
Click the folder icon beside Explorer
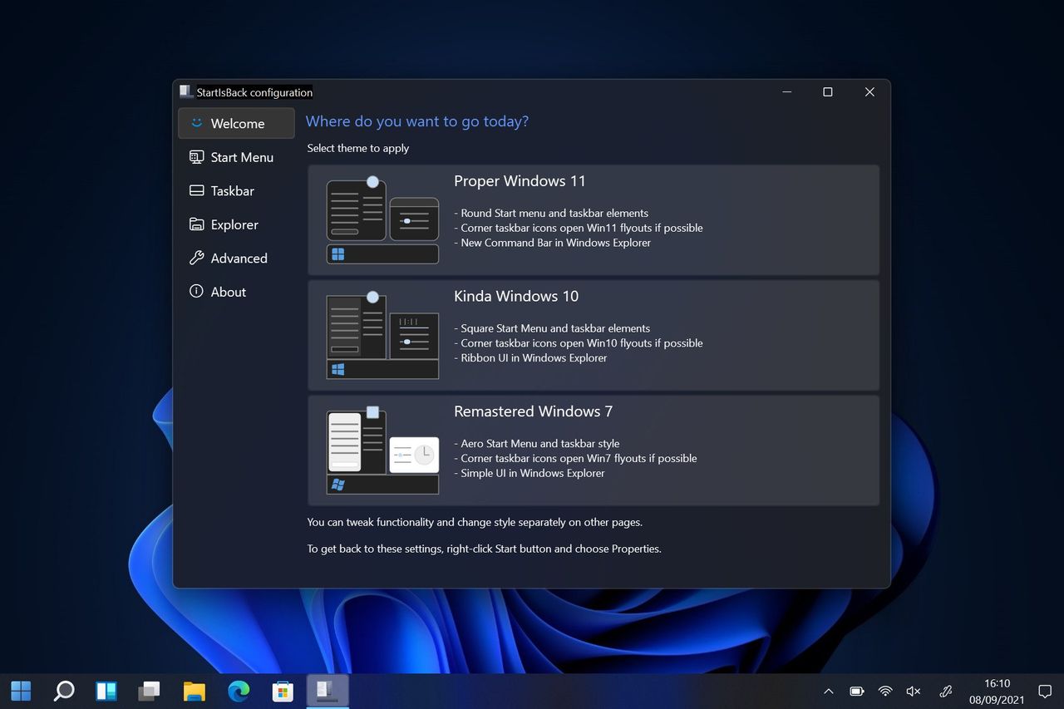point(197,224)
